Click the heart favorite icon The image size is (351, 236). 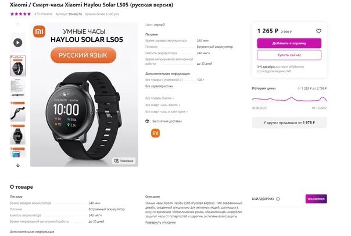pos(318,31)
